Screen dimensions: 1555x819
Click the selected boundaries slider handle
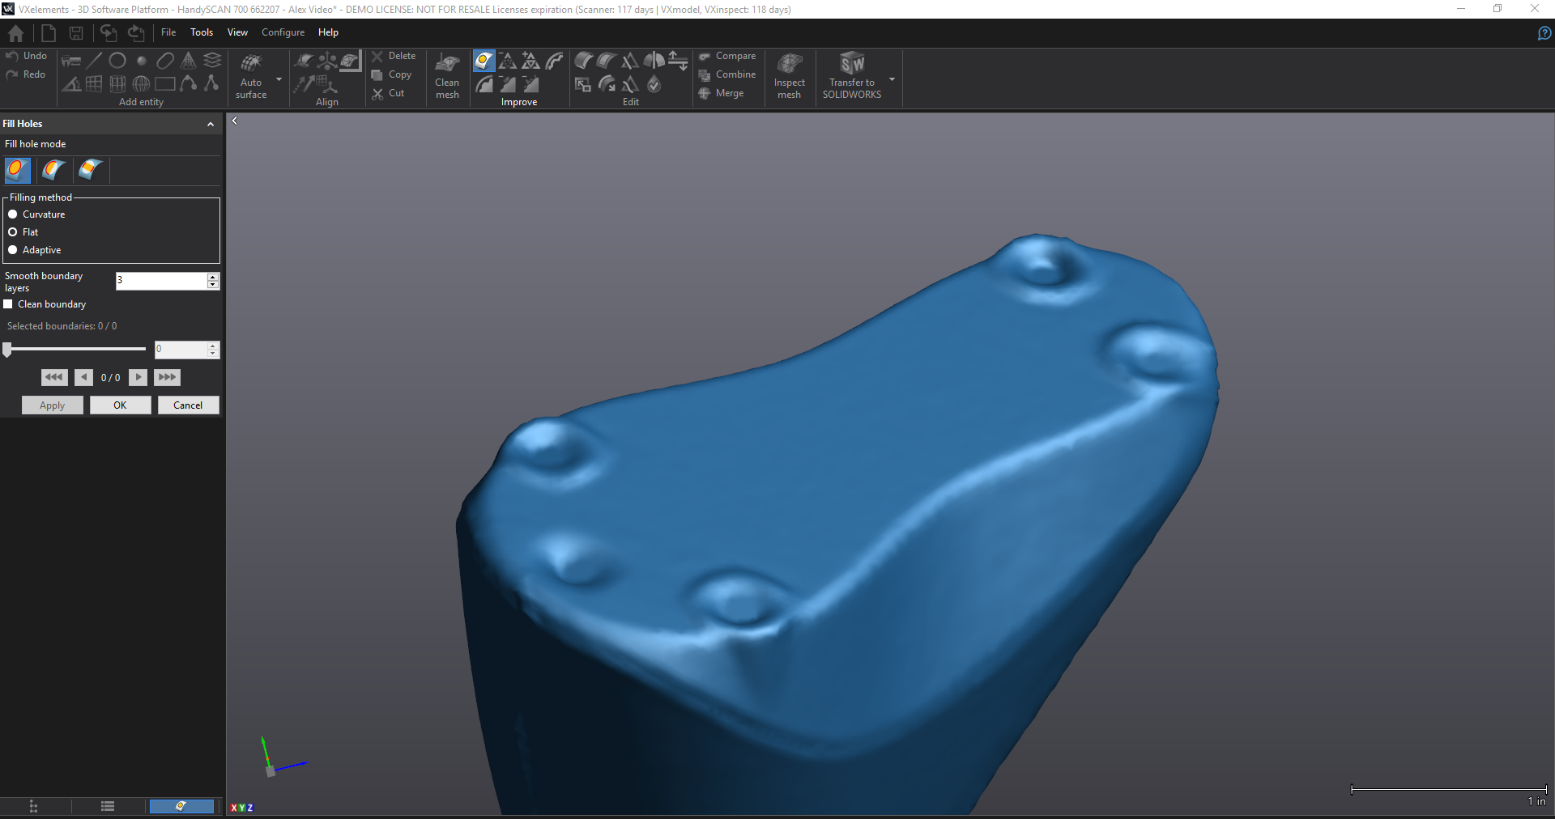[x=7, y=350]
